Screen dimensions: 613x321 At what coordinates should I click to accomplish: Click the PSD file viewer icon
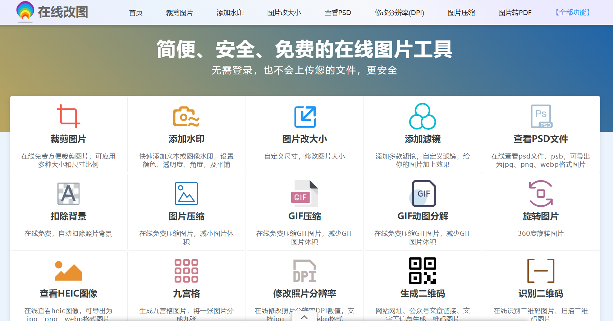tap(541, 116)
